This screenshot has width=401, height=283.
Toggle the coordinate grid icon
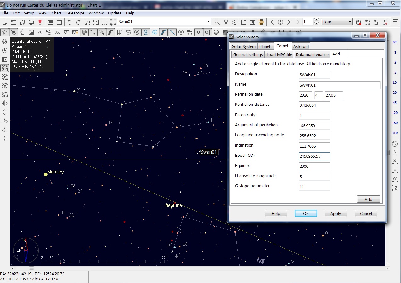pos(119,32)
